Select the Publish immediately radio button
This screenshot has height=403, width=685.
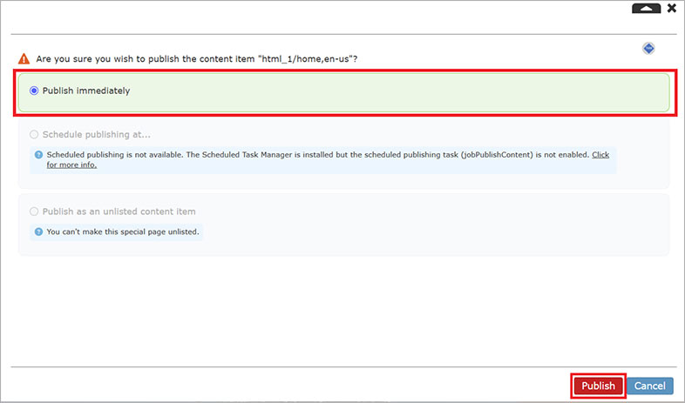pyautogui.click(x=34, y=91)
